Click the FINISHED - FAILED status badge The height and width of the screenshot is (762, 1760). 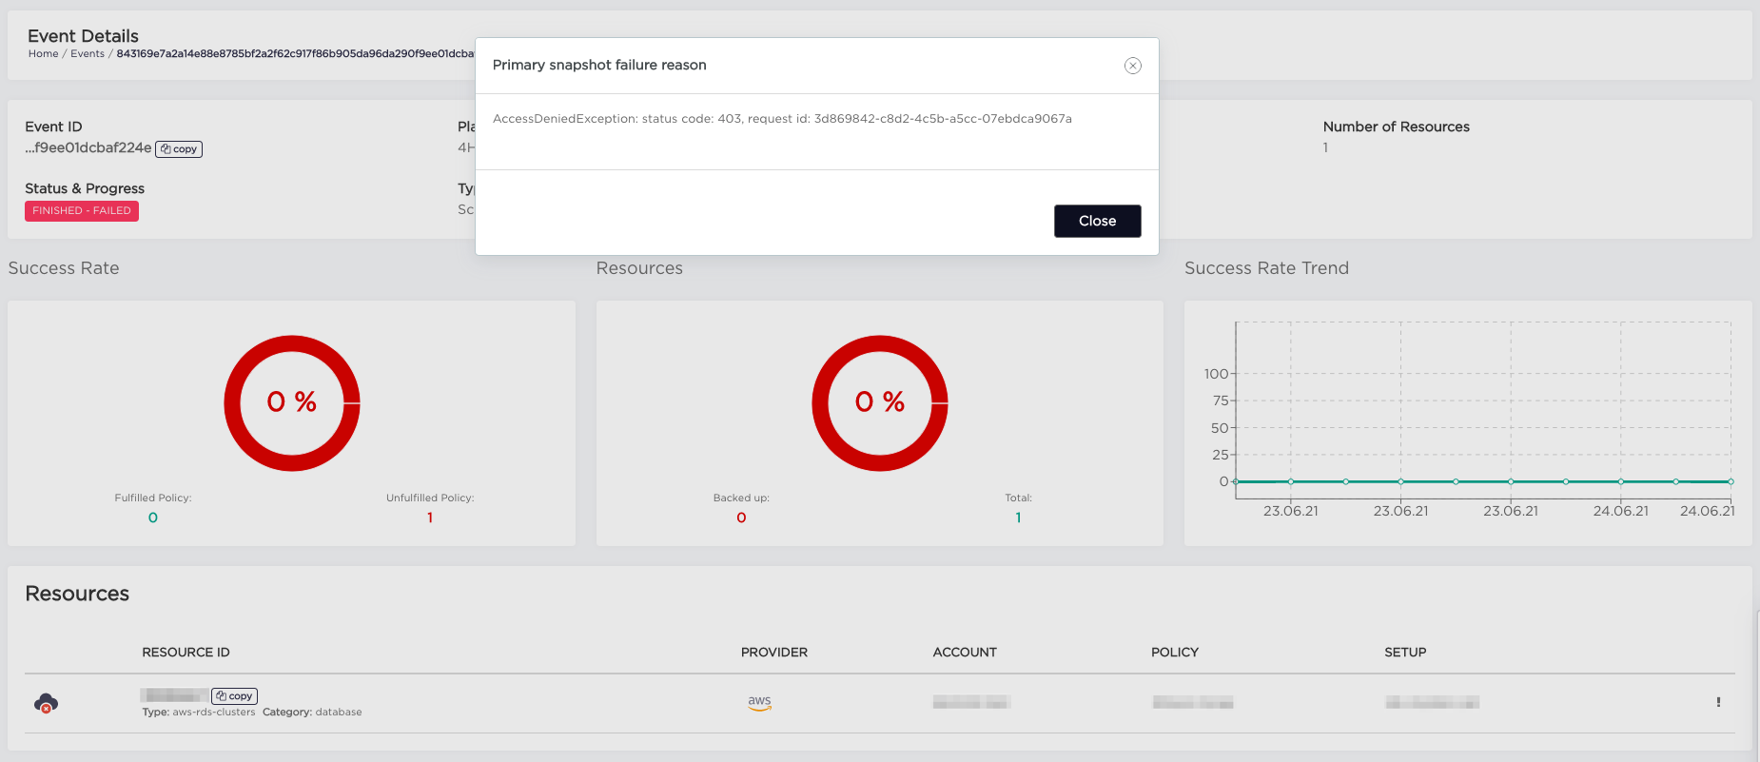pos(82,211)
